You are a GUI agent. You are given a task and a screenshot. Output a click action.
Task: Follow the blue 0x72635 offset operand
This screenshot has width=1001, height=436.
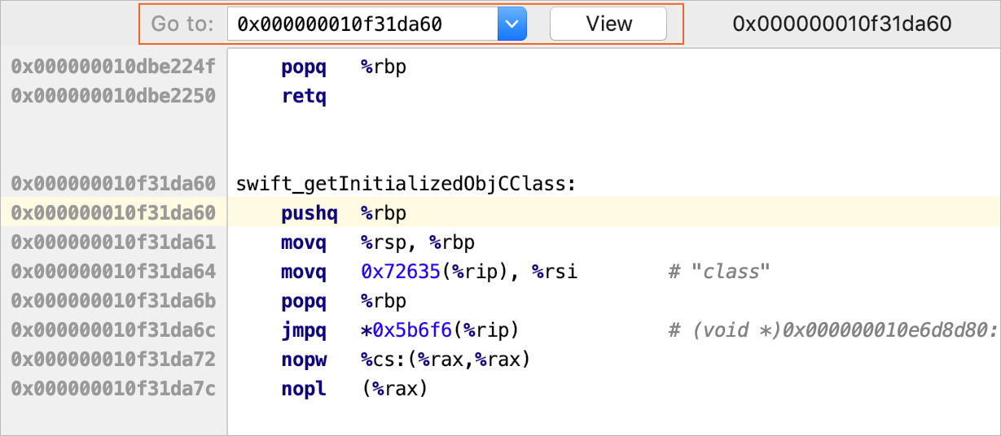click(401, 272)
